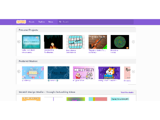Open the Create menu item
The width and height of the screenshot is (160, 120).
[32, 22]
